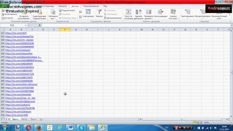Click Ungroup (Разгруппировать) icon
The image size is (233, 131).
click(202, 12)
